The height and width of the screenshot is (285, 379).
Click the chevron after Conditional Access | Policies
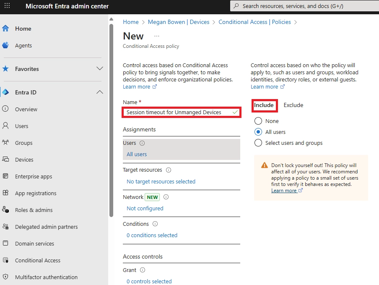tap(296, 22)
